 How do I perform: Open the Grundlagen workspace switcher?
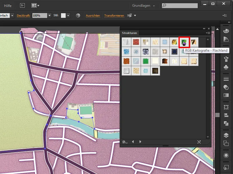point(143,6)
